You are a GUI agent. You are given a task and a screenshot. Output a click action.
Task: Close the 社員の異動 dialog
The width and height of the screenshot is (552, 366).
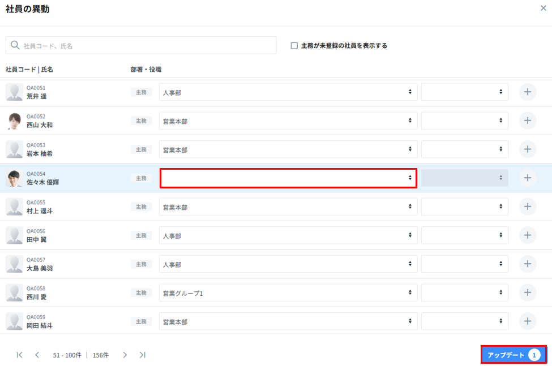(x=544, y=8)
